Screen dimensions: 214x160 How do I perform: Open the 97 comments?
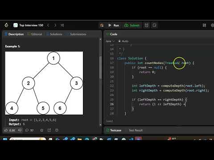(29, 130)
